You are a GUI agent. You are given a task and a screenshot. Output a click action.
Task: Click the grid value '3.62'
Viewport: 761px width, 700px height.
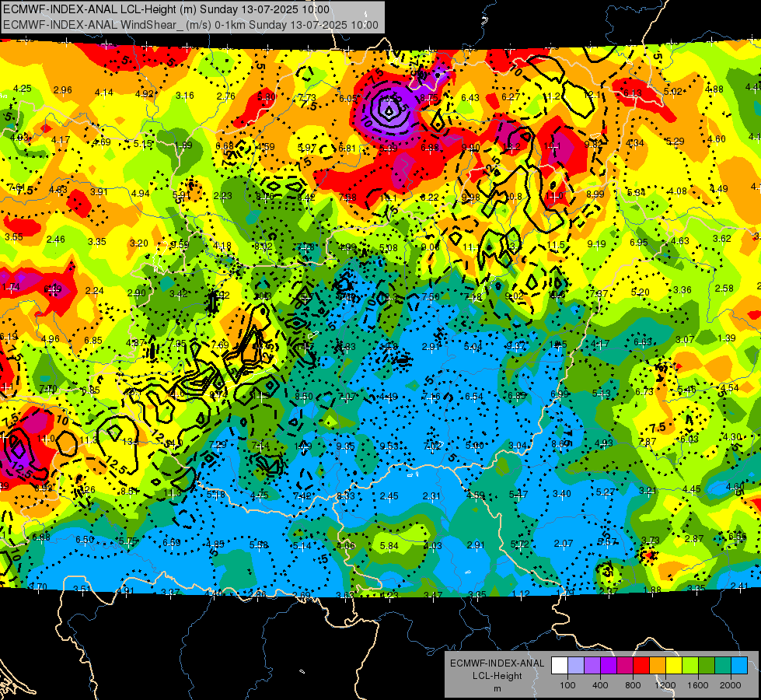coord(721,239)
